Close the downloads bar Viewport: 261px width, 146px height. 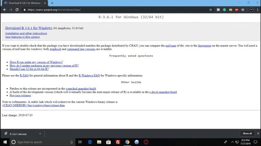[258, 133]
